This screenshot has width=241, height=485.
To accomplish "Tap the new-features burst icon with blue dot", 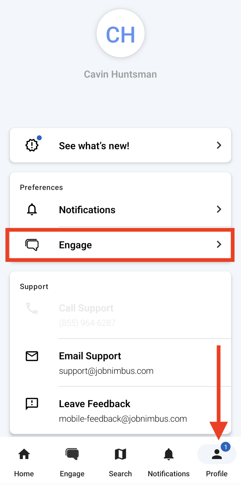I will [32, 145].
